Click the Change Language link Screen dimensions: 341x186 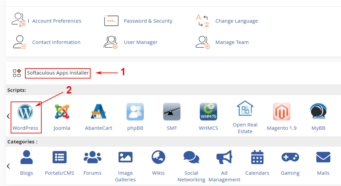point(237,21)
